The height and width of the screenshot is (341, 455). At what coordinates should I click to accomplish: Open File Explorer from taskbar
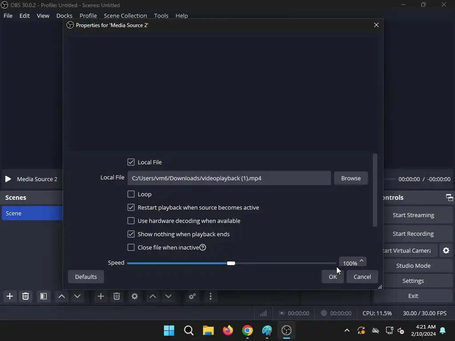click(x=208, y=330)
